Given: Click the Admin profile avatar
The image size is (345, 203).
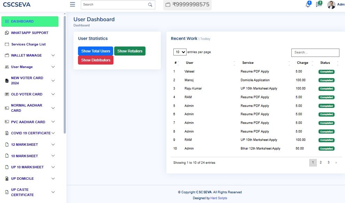Looking at the screenshot, I should 331,5.
